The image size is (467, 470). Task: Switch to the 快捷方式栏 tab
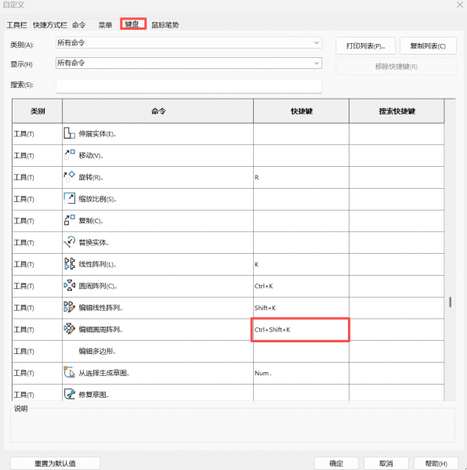pyautogui.click(x=50, y=25)
